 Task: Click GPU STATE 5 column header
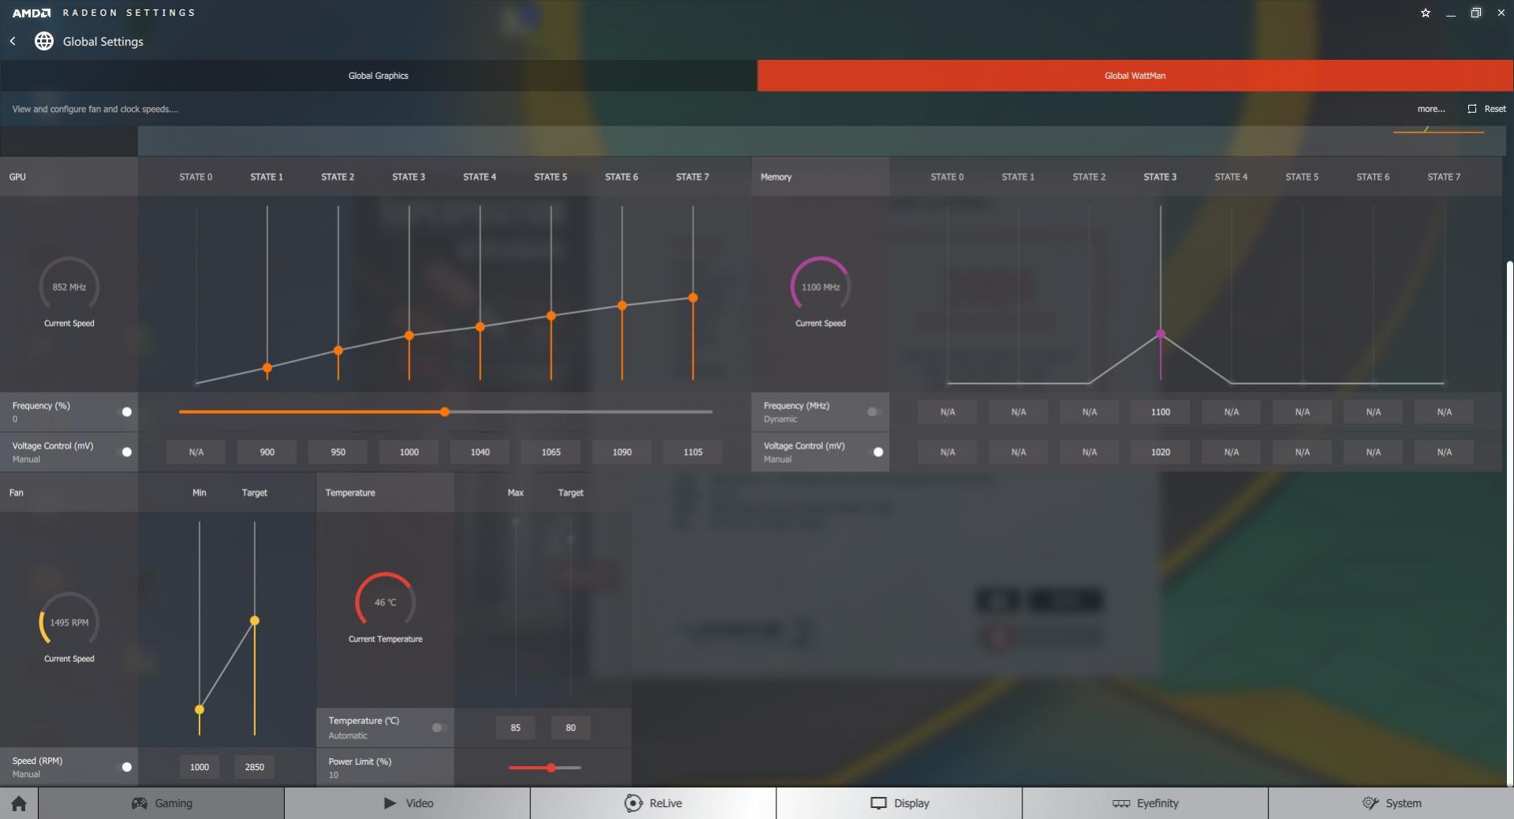pyautogui.click(x=551, y=177)
